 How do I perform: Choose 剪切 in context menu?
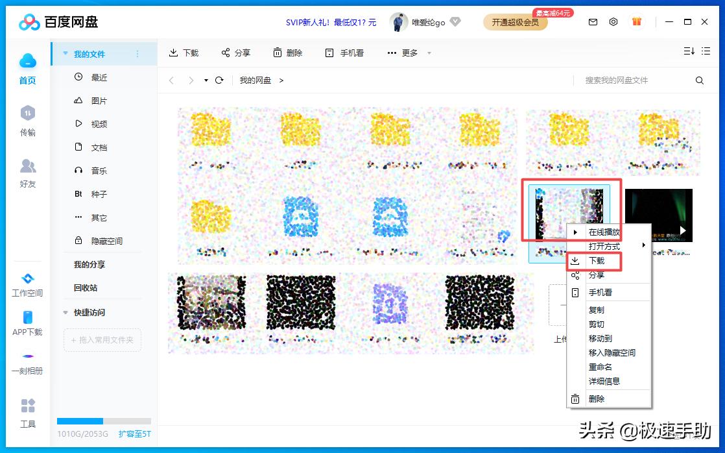(609, 324)
